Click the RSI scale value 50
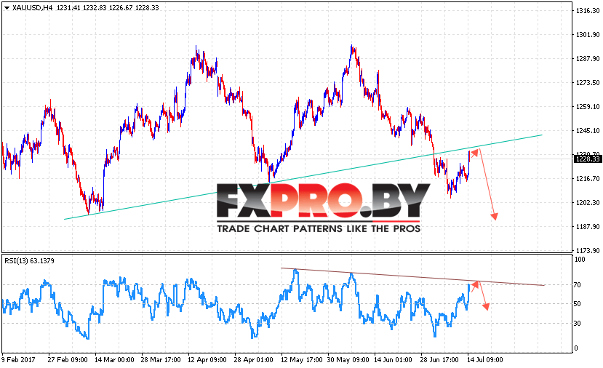This screenshot has width=603, height=368. coord(578,304)
